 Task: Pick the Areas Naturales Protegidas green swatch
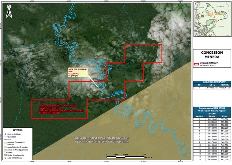(x=5, y=147)
